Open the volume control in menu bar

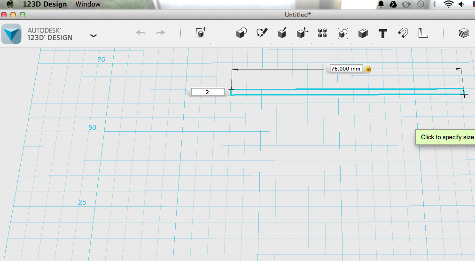461,4
